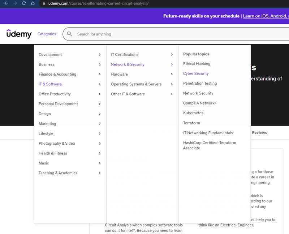The image size is (289, 234).
Task: Select Office Productivity category
Action: click(55, 94)
